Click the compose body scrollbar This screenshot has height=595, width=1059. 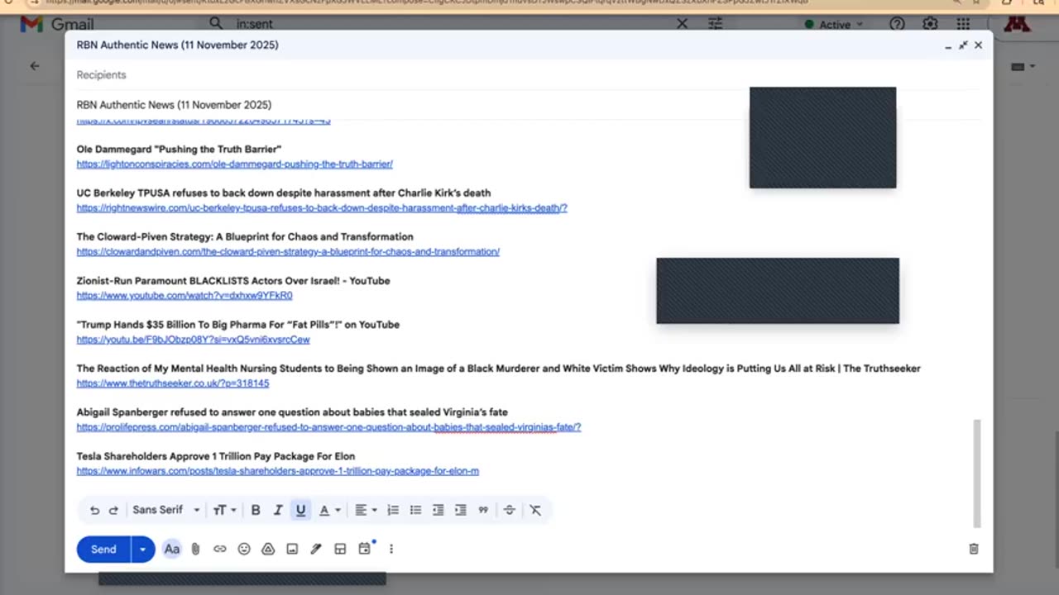[977, 473]
